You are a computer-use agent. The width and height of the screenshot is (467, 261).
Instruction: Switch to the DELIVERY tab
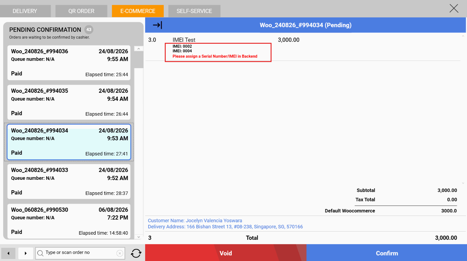[x=25, y=11]
